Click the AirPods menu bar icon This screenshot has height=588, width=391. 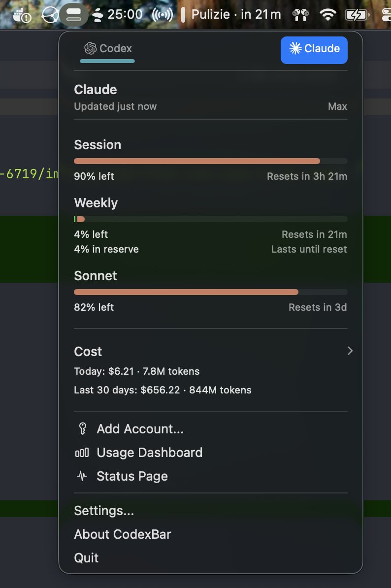(x=300, y=15)
